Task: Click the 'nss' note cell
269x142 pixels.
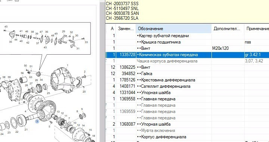Action: tap(248, 42)
